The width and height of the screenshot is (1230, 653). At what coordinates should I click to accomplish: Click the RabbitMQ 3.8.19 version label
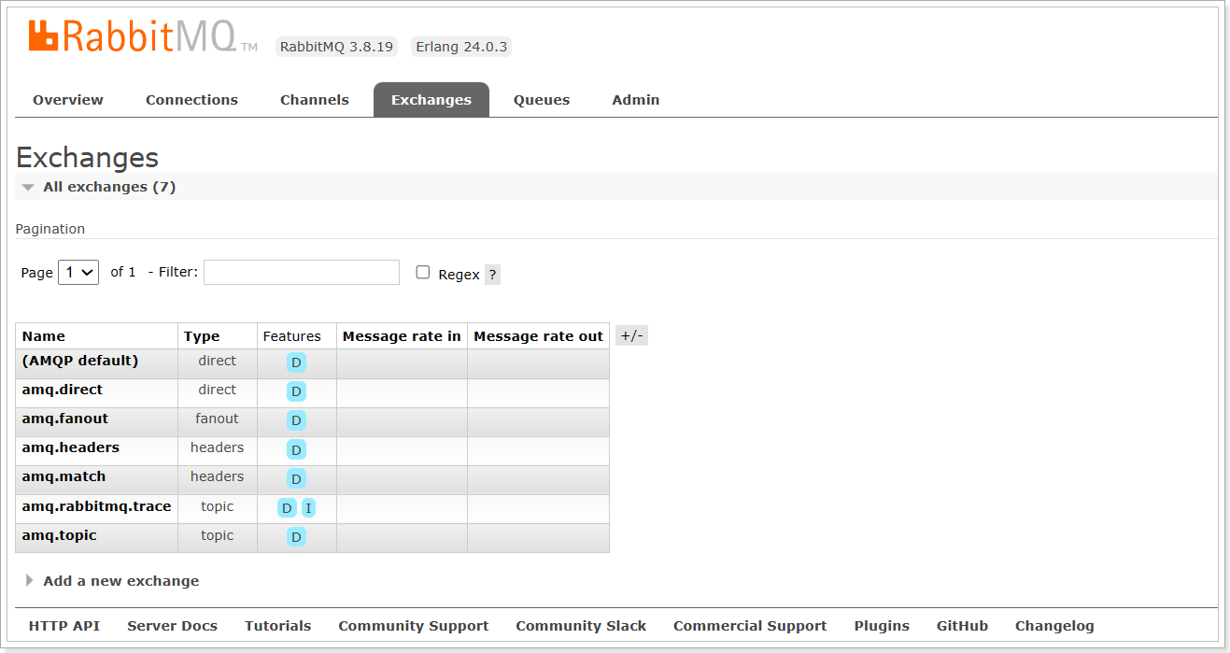[336, 47]
